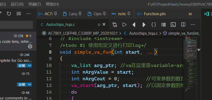Click the M modified marker on Function.pln tab
The width and height of the screenshot is (212, 100).
coord(190,14)
